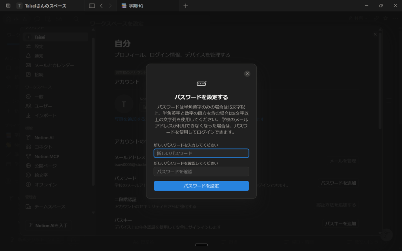Viewport: 402px width, 251px height.
Task: Click the new password input field
Action: point(201,153)
